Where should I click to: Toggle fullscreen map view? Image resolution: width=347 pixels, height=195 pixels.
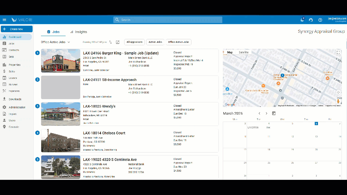click(338, 52)
